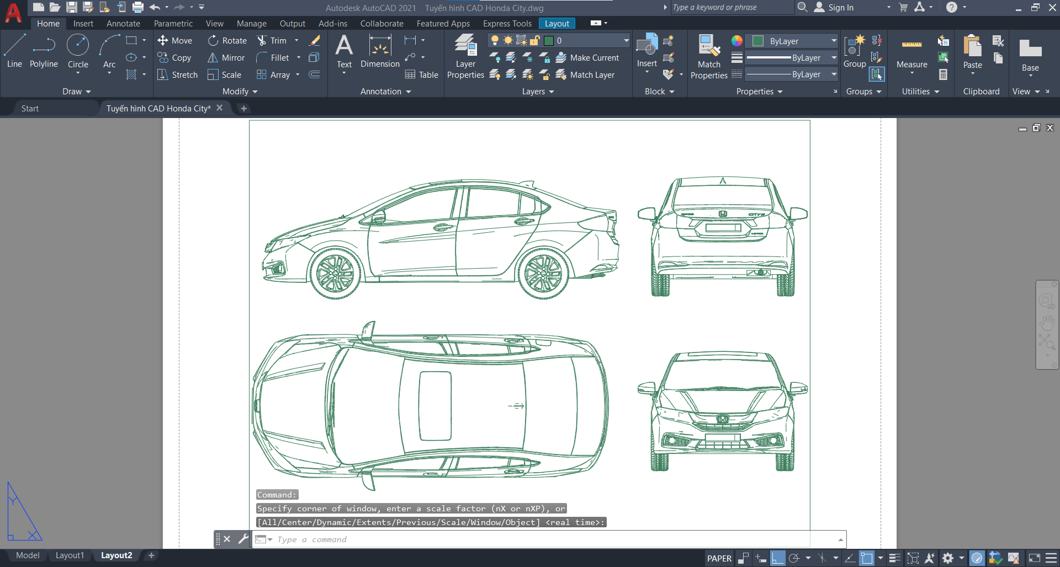Open Layer Properties manager
This screenshot has height=567, width=1060.
[x=465, y=56]
